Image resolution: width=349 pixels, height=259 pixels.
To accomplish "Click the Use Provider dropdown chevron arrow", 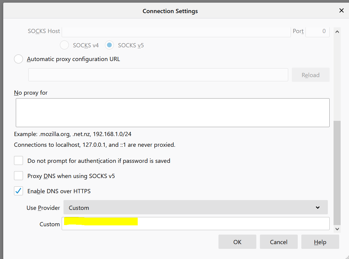I will pyautogui.click(x=318, y=207).
